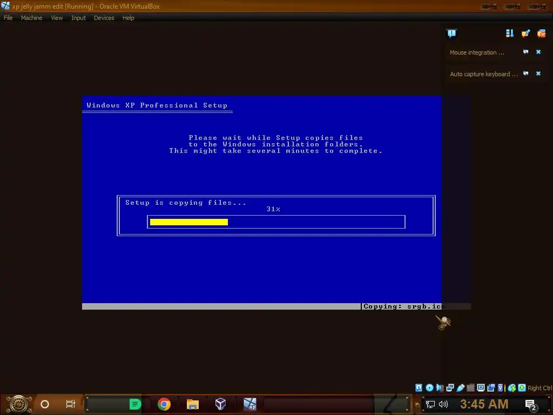Dismiss the Auto capture keyboard notification
The image size is (553, 415).
point(538,73)
